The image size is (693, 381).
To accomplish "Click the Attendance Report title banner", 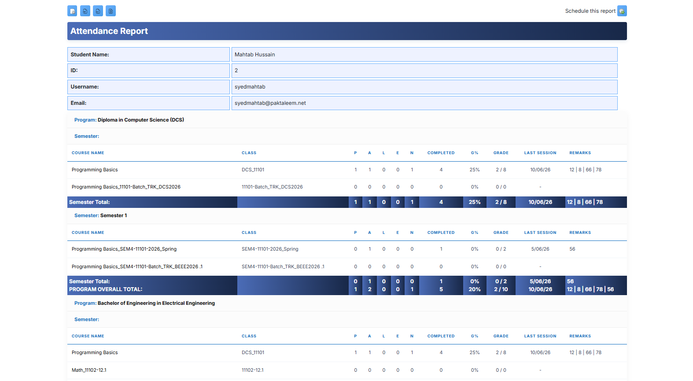I will (x=347, y=31).
